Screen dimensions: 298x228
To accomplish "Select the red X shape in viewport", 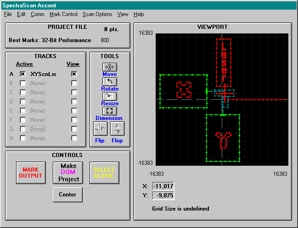I will 184,90.
